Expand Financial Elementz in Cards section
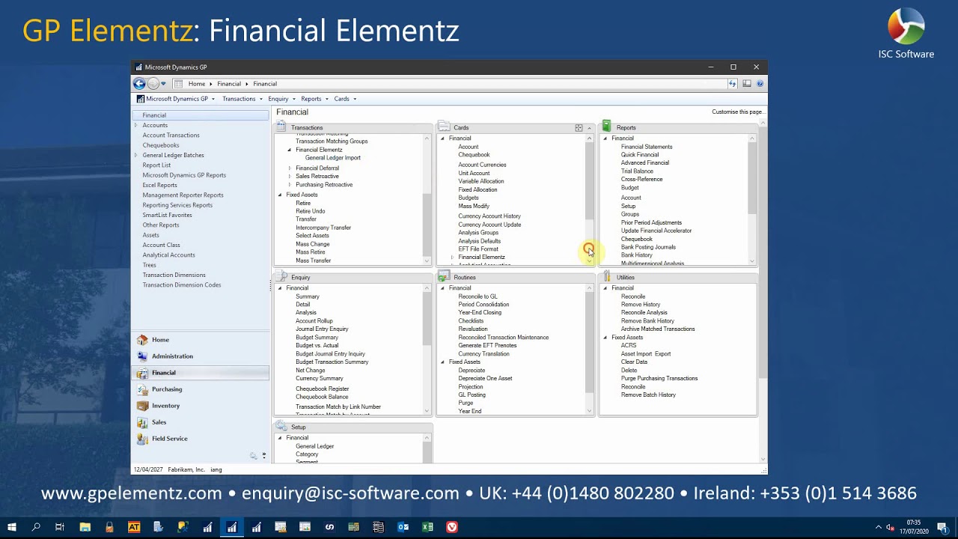Image resolution: width=958 pixels, height=539 pixels. [452, 258]
